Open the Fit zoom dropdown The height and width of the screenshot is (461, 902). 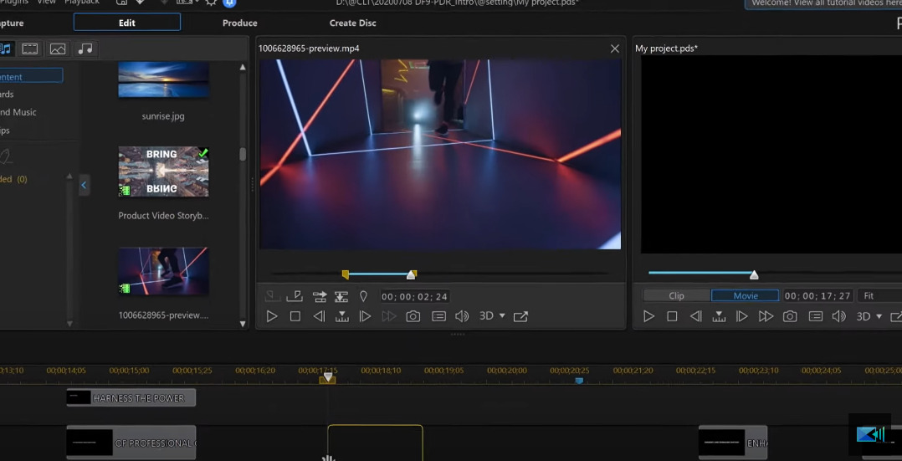point(879,295)
